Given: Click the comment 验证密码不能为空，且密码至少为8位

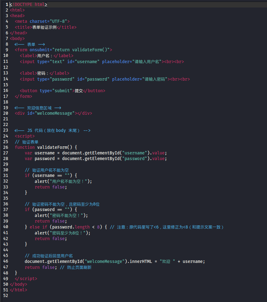Looking at the screenshot, I should pos(62,204).
